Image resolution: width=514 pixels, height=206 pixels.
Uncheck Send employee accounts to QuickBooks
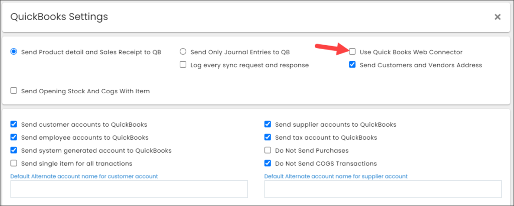14,137
